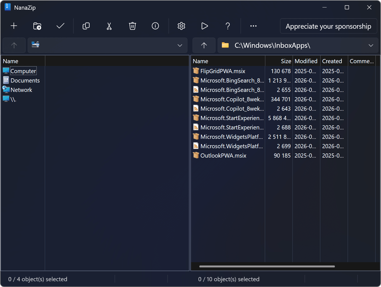Screen dimensions: 381x287
Task: Select the Extract files icon
Action: pos(37,26)
